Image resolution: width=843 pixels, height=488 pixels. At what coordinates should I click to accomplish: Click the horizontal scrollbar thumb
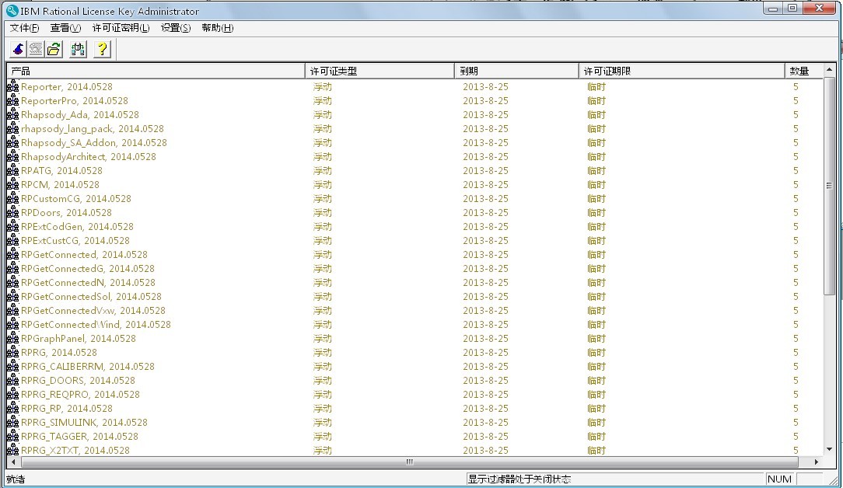click(x=409, y=462)
